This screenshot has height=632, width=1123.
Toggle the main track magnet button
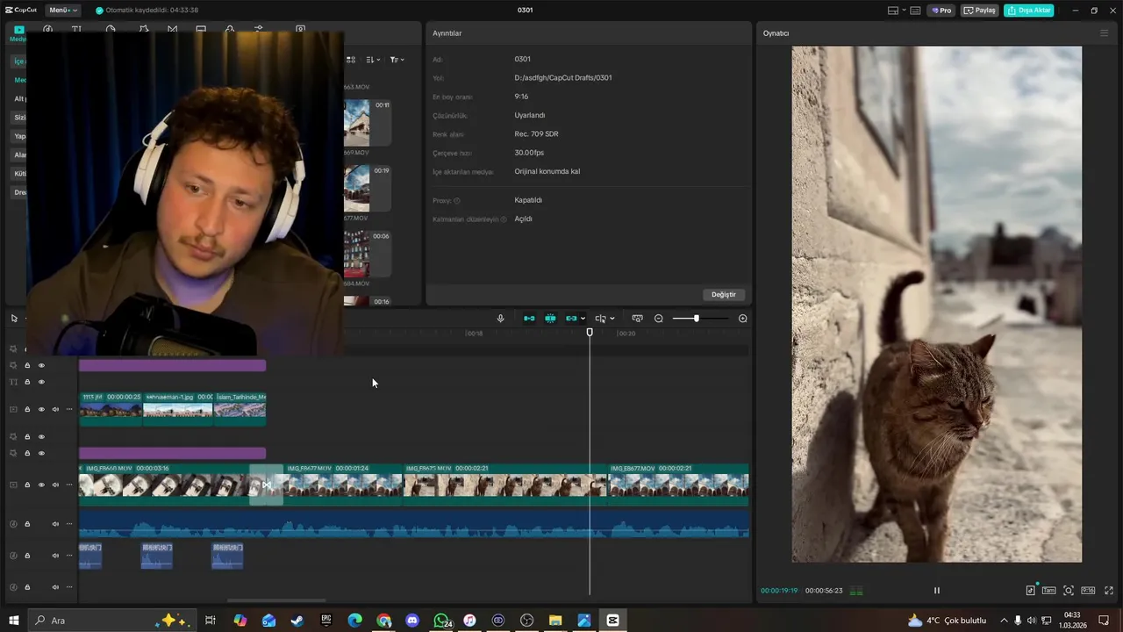click(529, 319)
